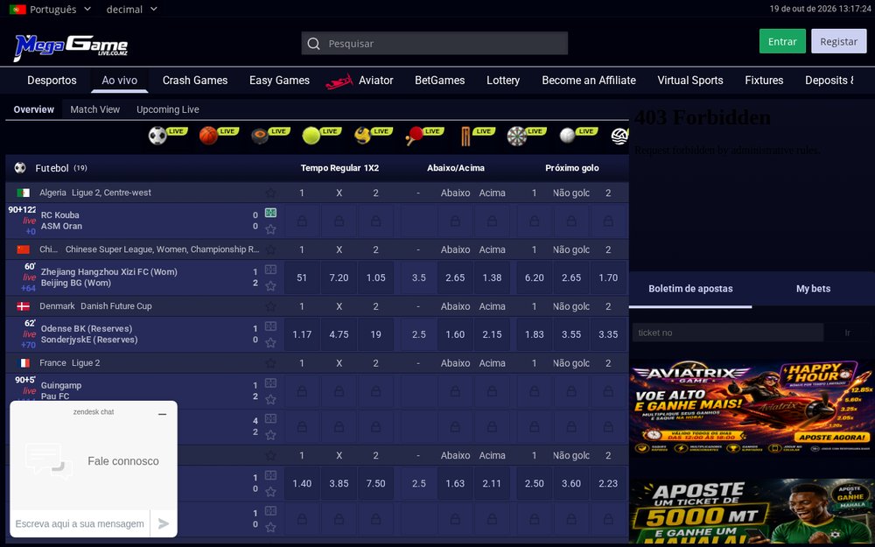Open the Aviator menu item
The width and height of the screenshot is (875, 547).
coord(360,81)
